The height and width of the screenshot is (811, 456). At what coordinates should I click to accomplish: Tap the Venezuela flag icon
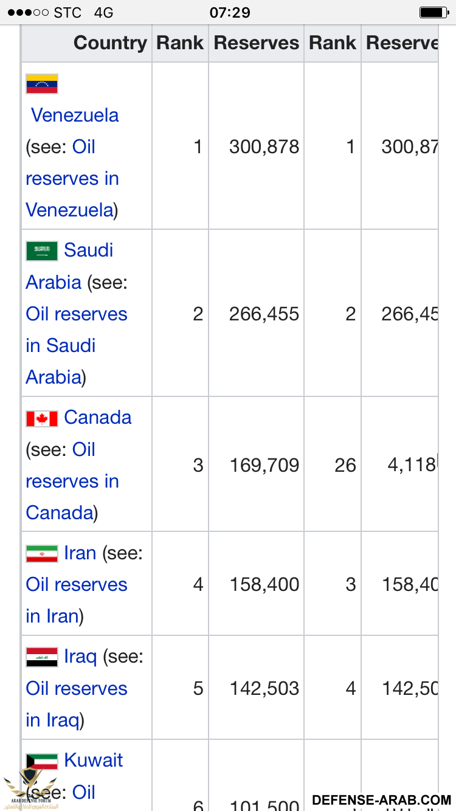(42, 84)
